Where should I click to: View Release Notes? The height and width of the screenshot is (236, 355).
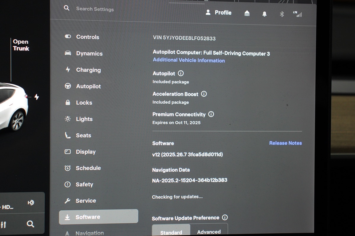pyautogui.click(x=285, y=143)
